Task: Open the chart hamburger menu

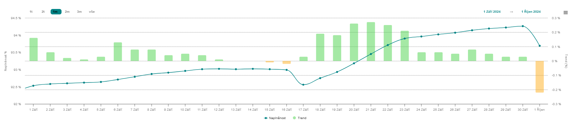Action: (566, 13)
